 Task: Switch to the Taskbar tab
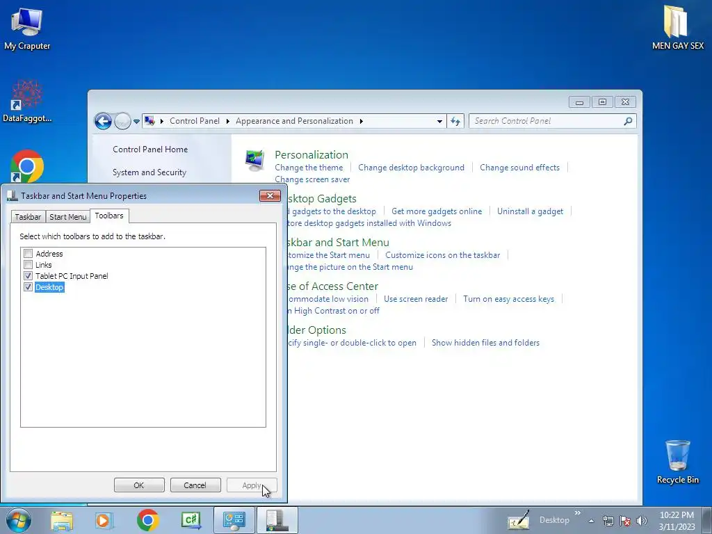[28, 217]
